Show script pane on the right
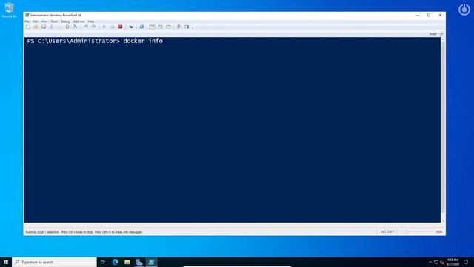The image size is (474, 267). tap(160, 27)
